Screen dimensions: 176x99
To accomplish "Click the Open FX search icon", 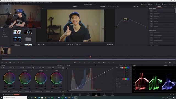I will (x=172, y=7).
